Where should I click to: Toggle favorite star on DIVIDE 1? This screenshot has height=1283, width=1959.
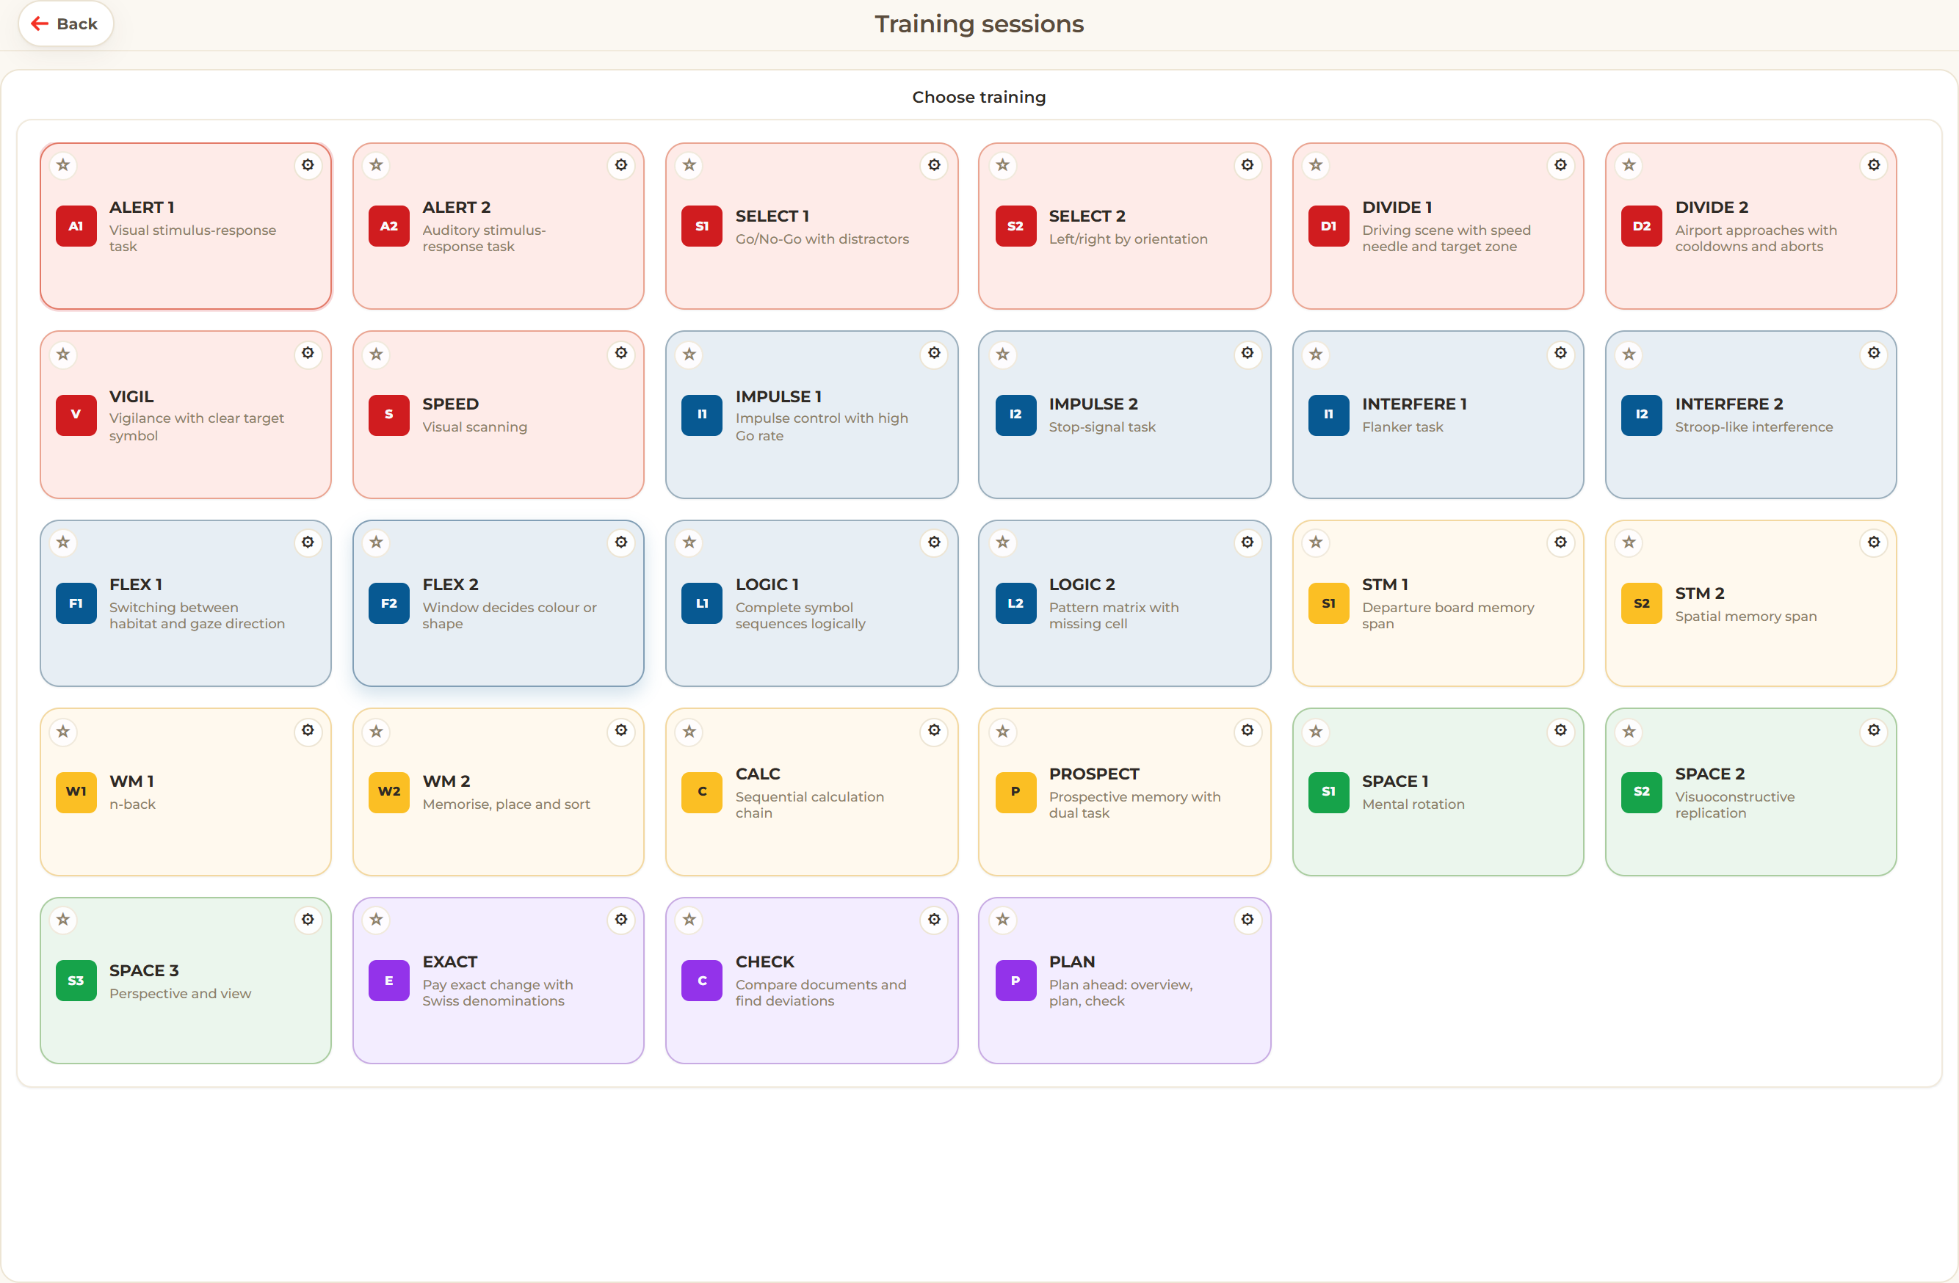[1316, 165]
